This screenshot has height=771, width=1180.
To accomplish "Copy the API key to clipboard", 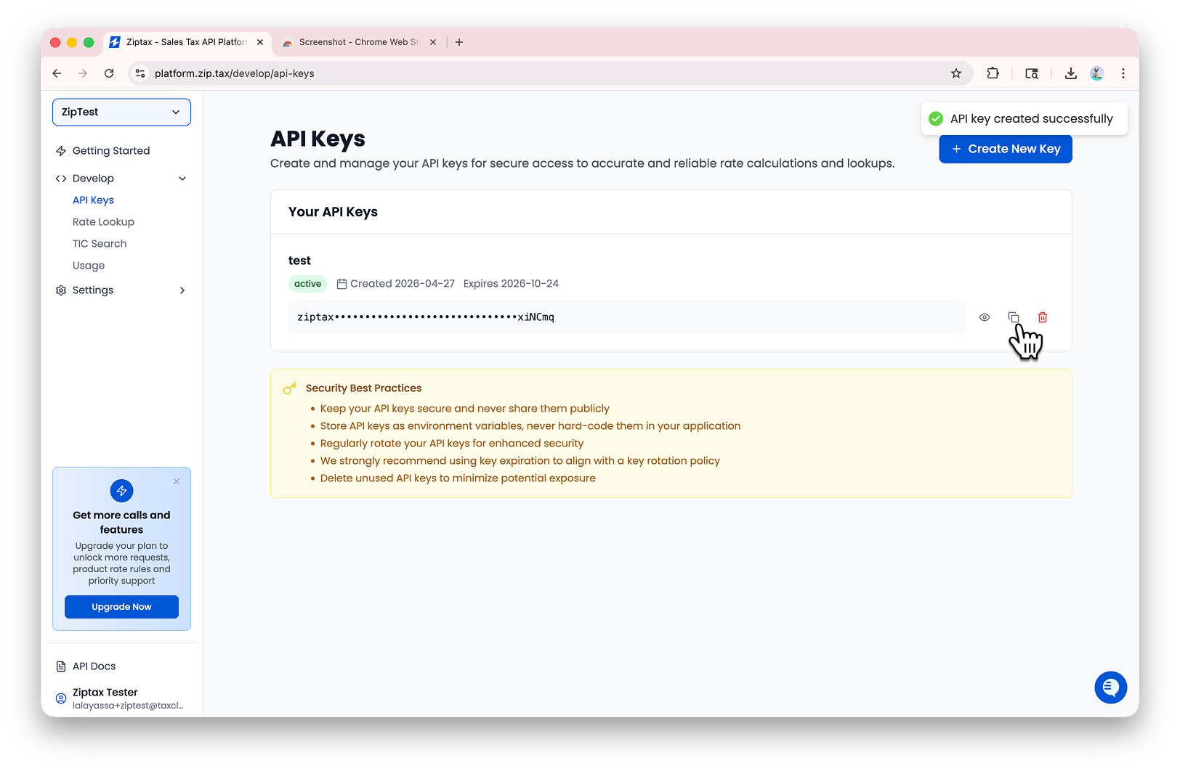I will pyautogui.click(x=1014, y=317).
